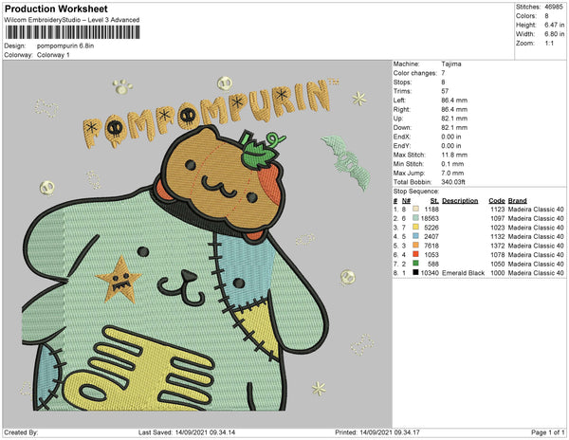This screenshot has height=440, width=569.
Task: Click the thread code 1000 cell
Action: pos(498,273)
